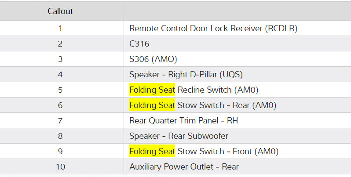Click callout number 2 cell
The width and height of the screenshot is (351, 177).
pos(60,44)
